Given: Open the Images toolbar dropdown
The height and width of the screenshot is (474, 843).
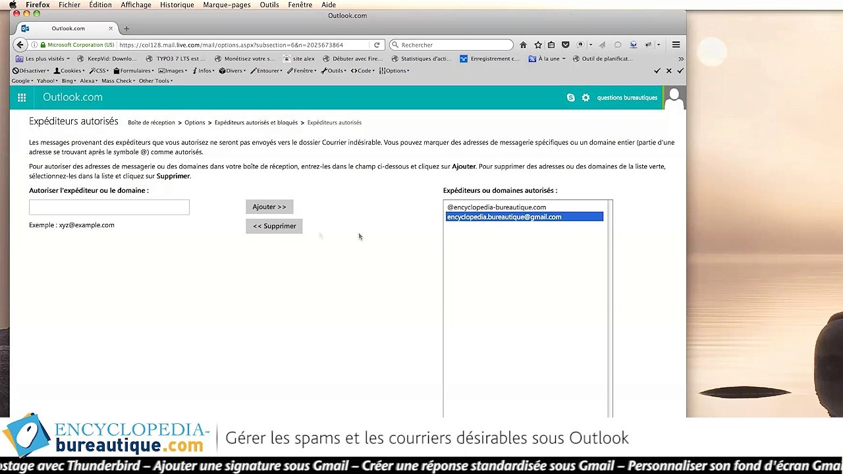Looking at the screenshot, I should [x=173, y=70].
